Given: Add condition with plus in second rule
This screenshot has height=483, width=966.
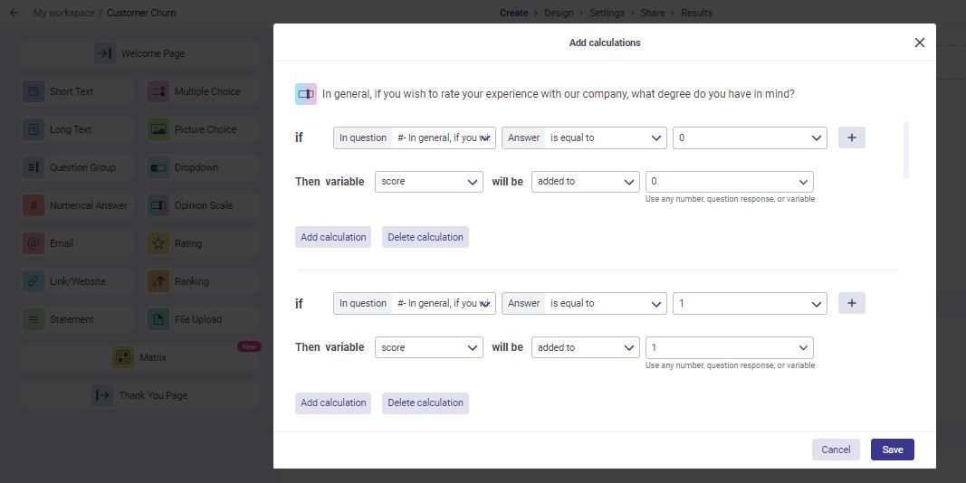Looking at the screenshot, I should (851, 303).
